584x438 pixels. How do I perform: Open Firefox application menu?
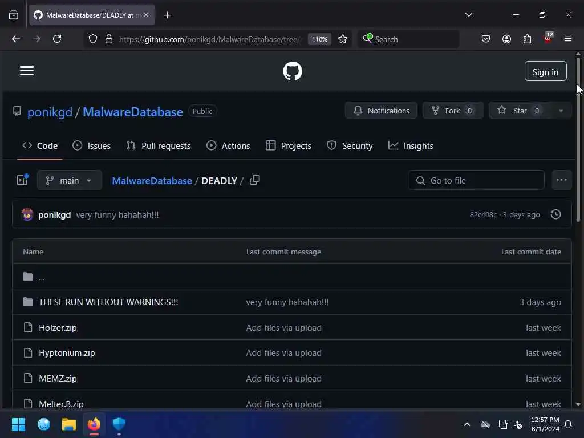point(568,39)
